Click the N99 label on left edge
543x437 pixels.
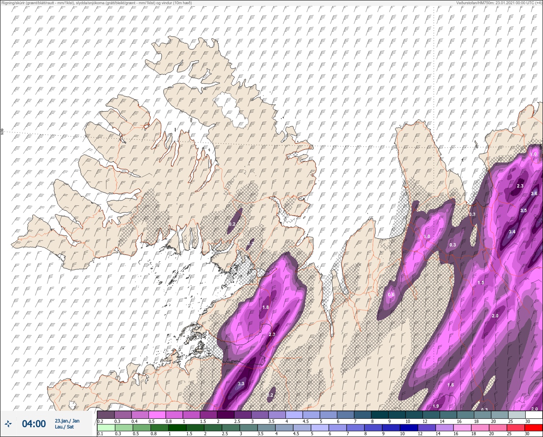pyautogui.click(x=2, y=132)
